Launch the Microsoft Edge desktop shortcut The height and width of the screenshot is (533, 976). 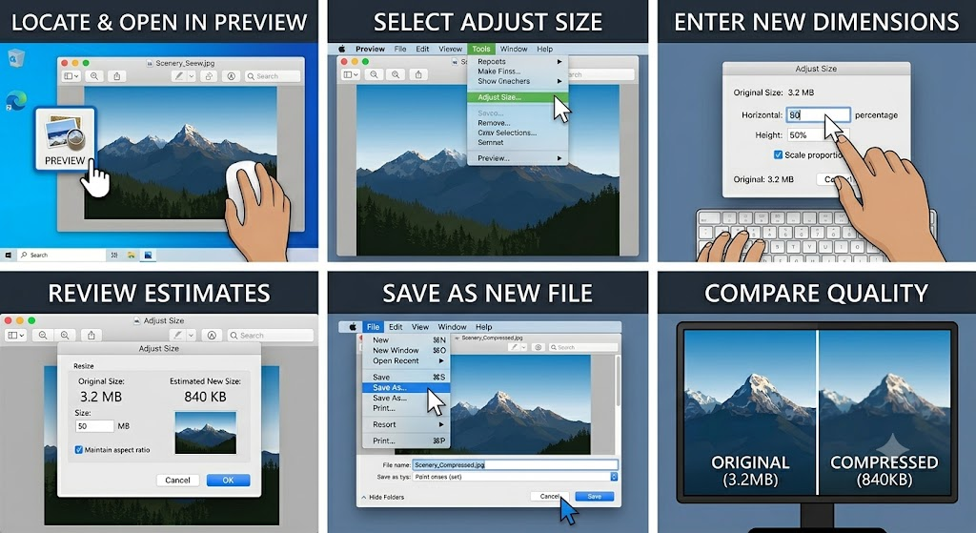[16, 100]
